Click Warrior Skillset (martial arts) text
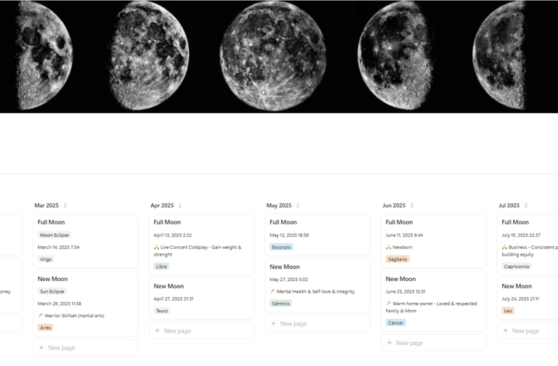This screenshot has height=366, width=558. 74,315
